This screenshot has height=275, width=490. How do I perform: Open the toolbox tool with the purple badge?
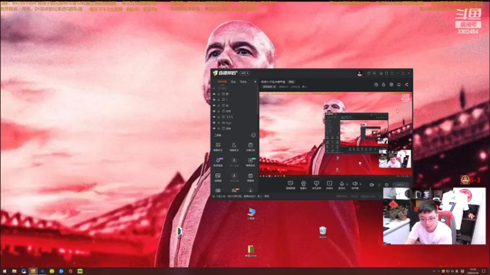(218, 162)
